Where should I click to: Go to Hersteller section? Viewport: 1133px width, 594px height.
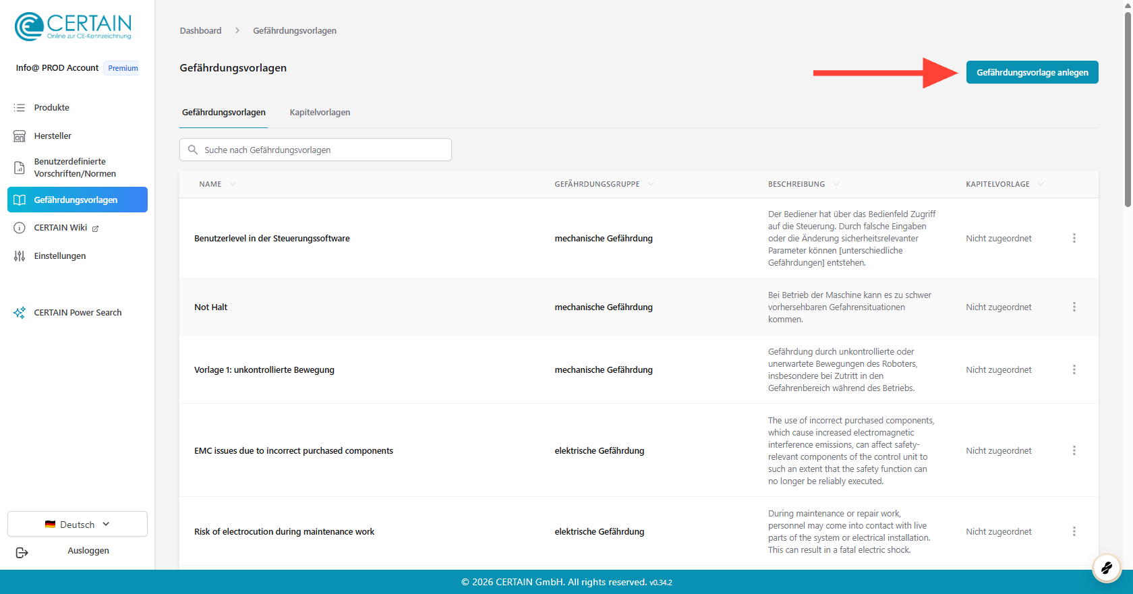tap(78, 136)
